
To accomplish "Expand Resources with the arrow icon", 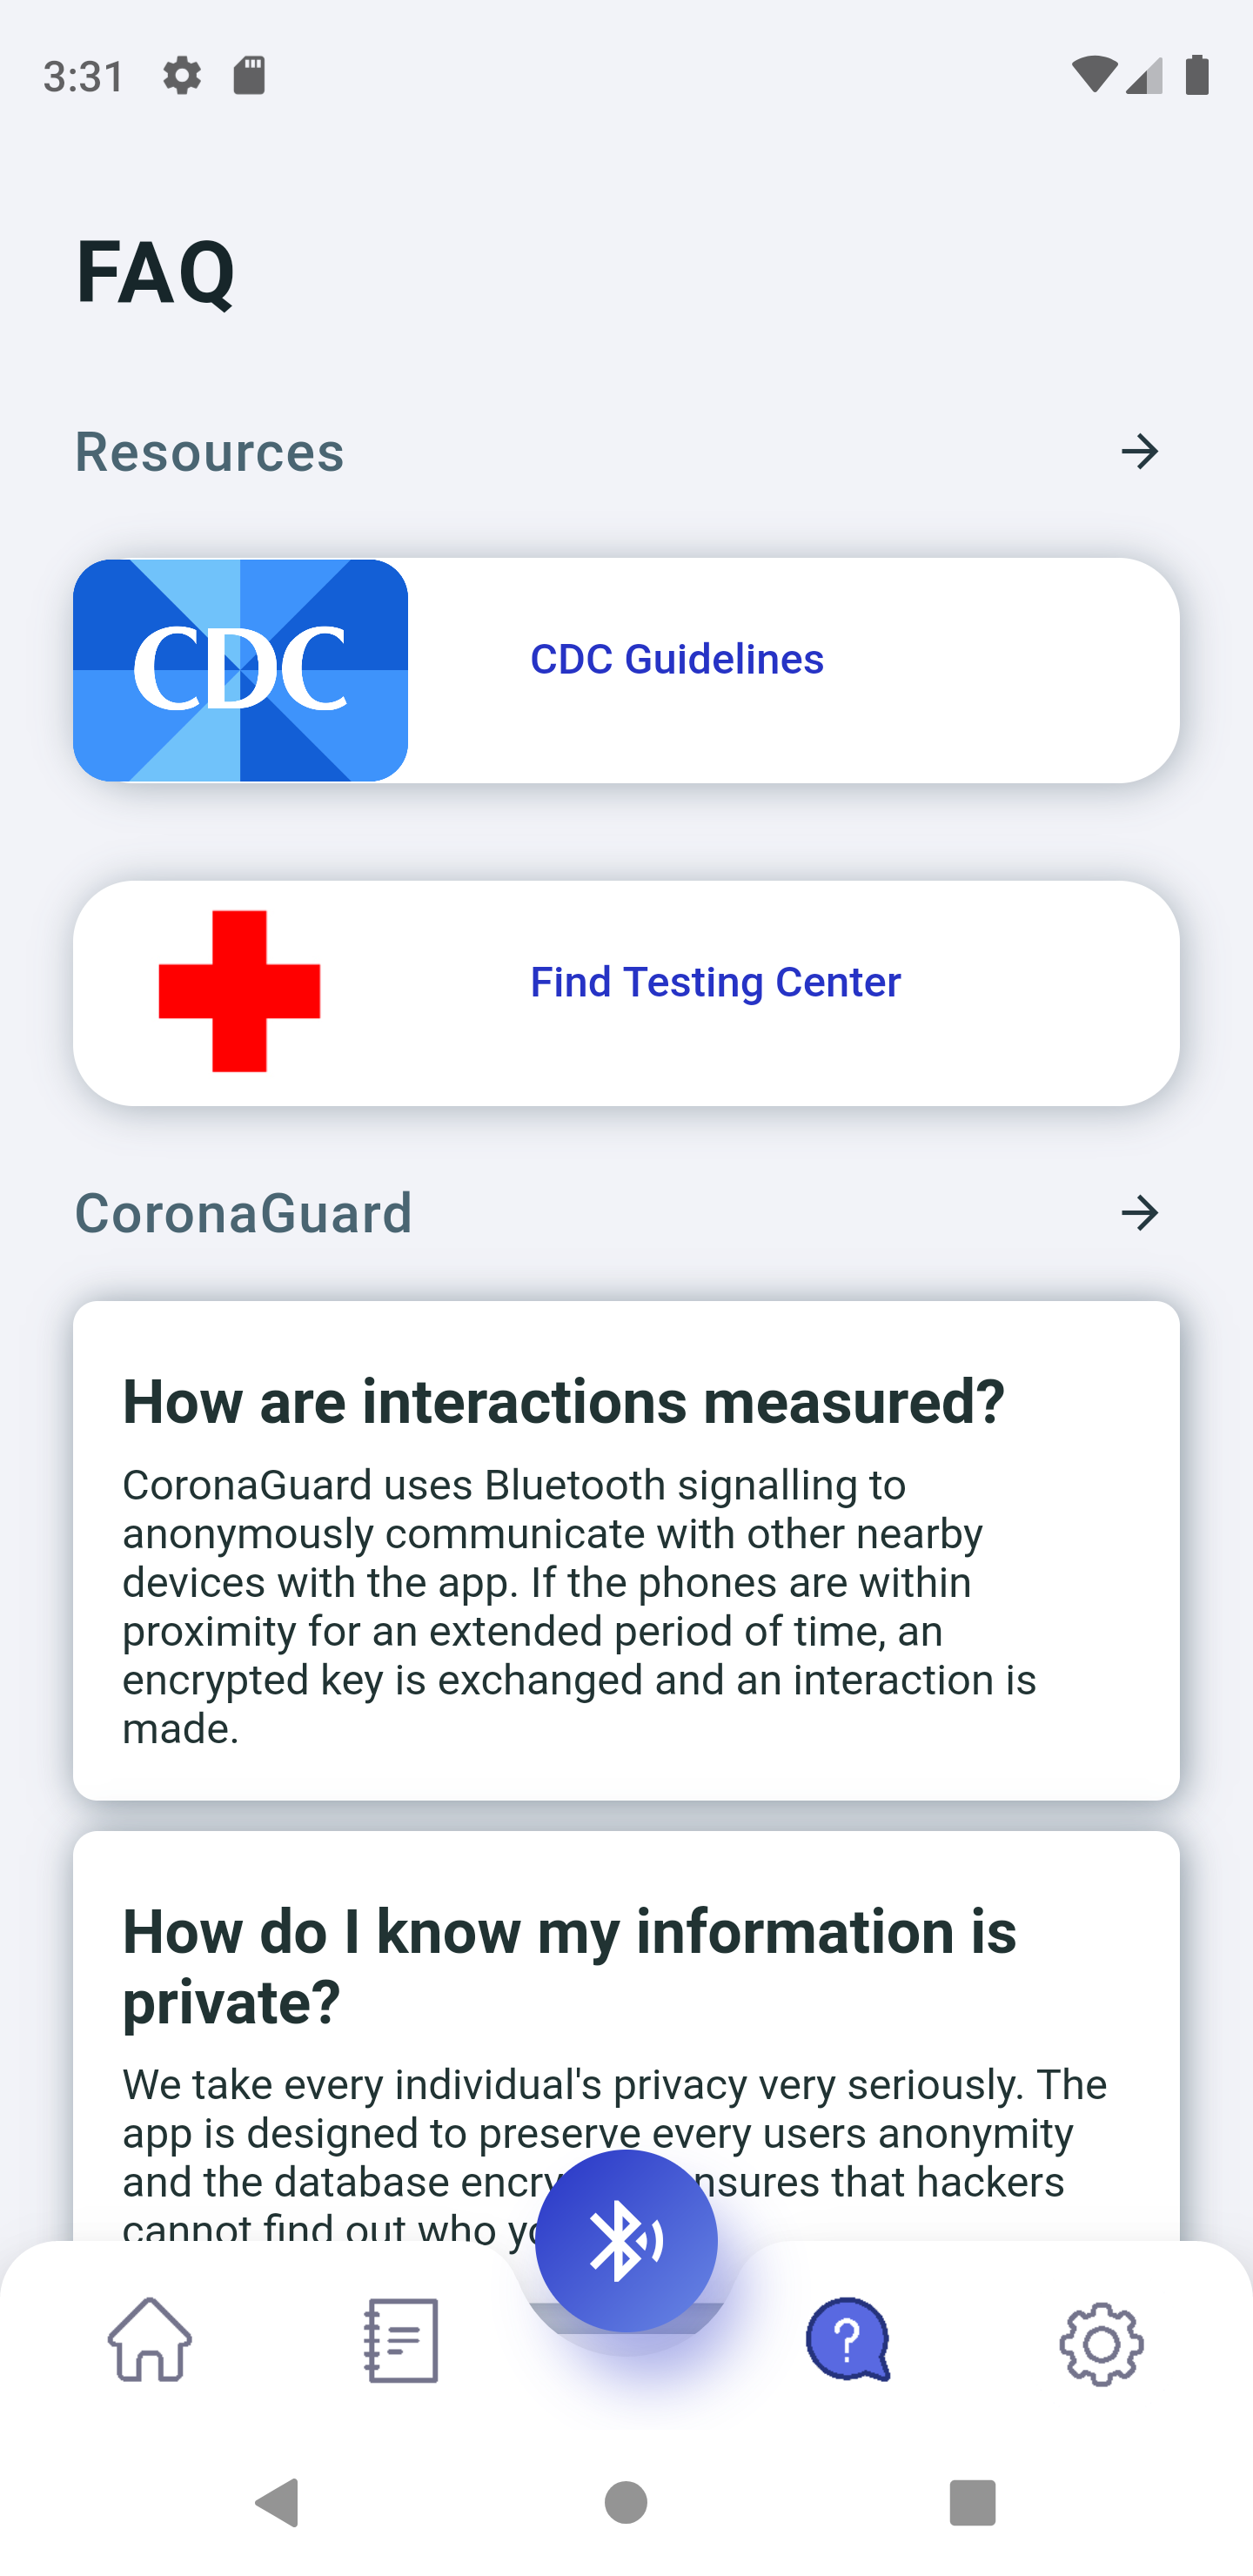I will [1139, 452].
